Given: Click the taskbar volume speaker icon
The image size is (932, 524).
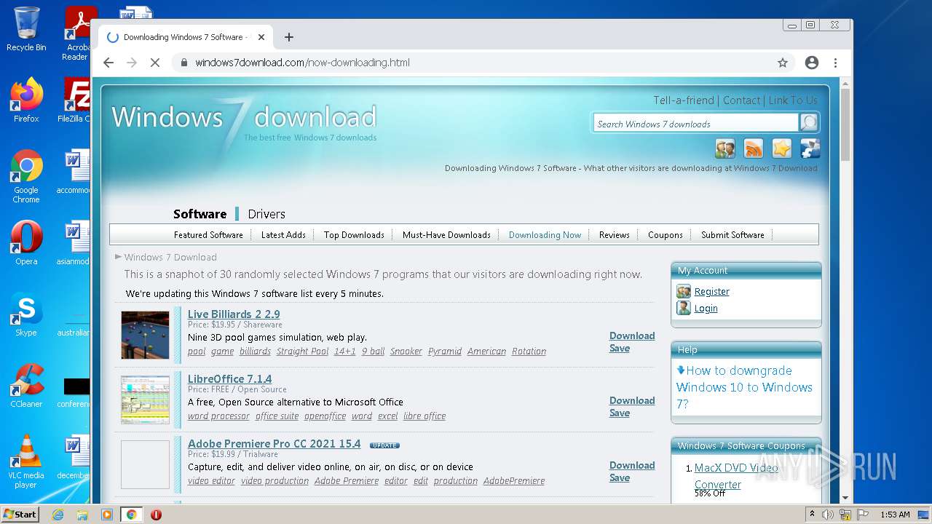Looking at the screenshot, I should click(x=828, y=515).
